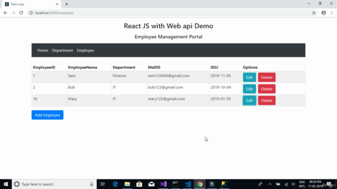Open network status in system tray
Viewport: 337px width, 189px height.
click(286, 184)
